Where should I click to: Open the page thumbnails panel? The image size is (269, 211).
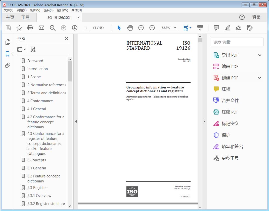[7, 42]
